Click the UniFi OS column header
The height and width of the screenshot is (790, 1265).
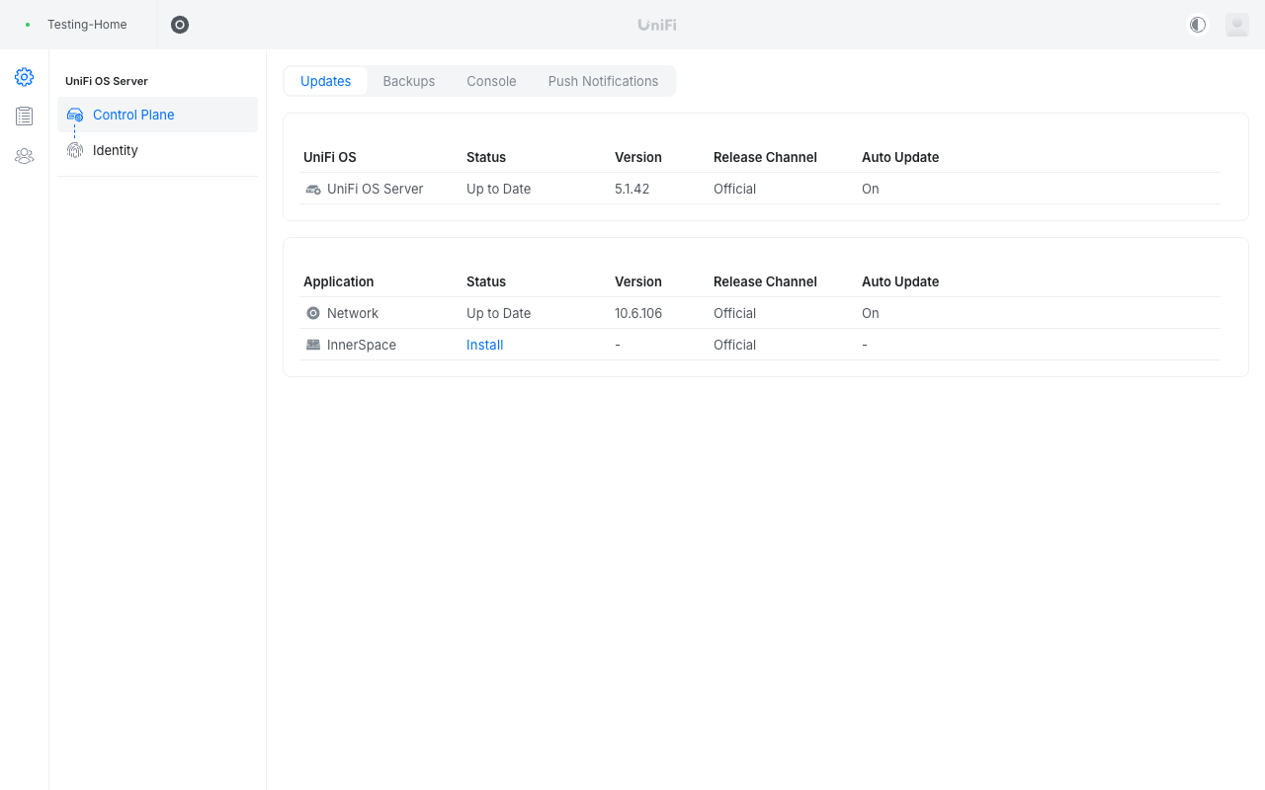330,157
